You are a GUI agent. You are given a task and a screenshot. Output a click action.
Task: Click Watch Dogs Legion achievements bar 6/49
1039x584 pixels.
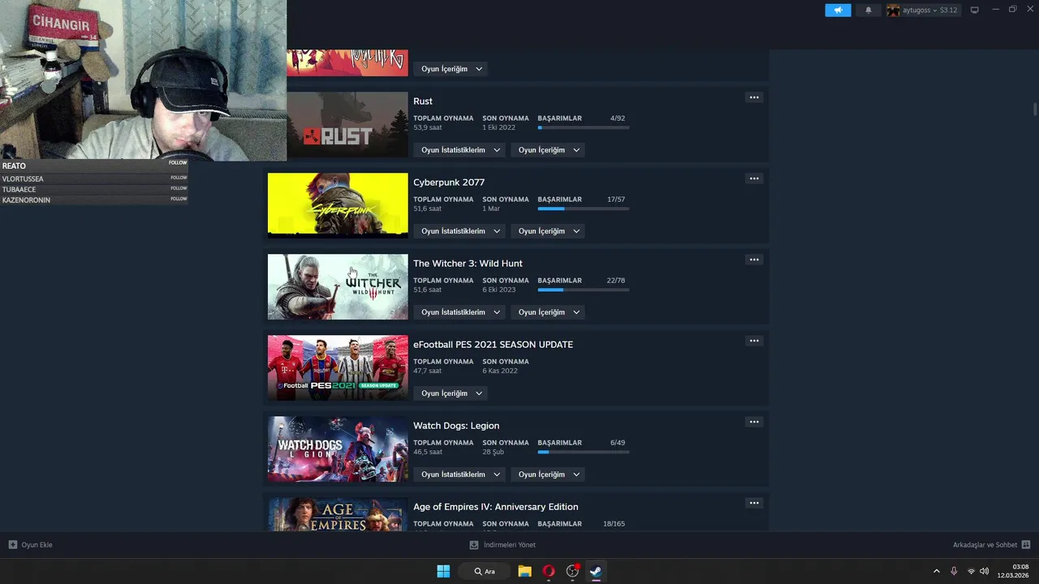click(x=584, y=452)
